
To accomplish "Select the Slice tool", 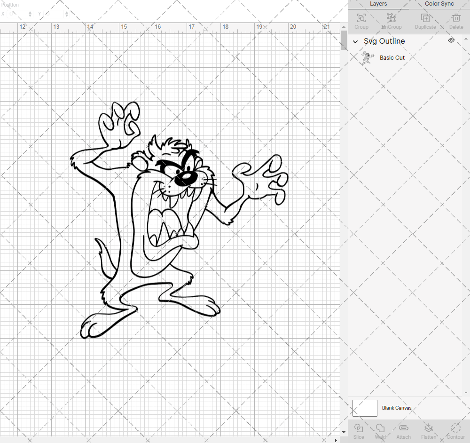I will click(x=359, y=430).
